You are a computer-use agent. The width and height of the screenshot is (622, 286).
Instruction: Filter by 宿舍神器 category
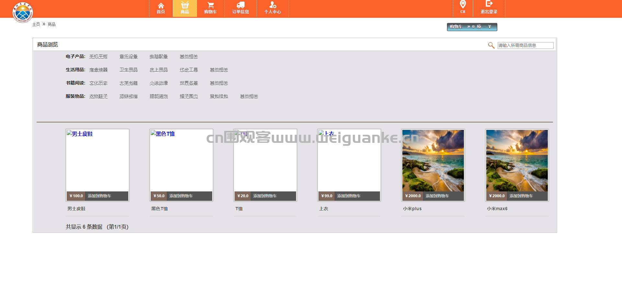coord(98,70)
